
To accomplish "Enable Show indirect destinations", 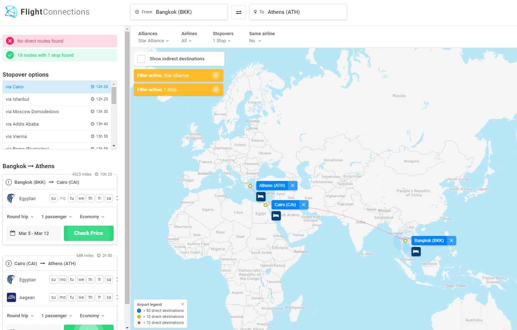I will (141, 59).
